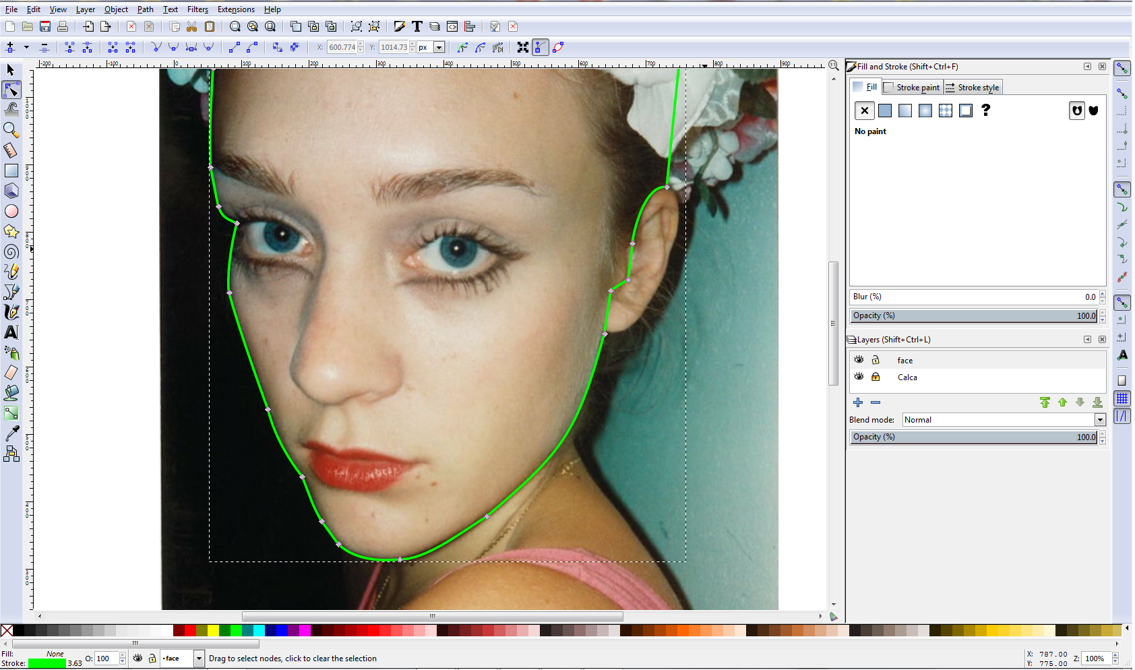Open the insert node options dropdown arrow

(26, 47)
